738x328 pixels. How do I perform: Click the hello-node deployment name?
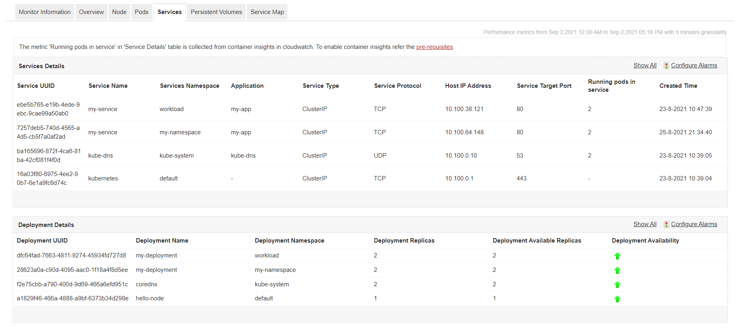[x=150, y=298]
